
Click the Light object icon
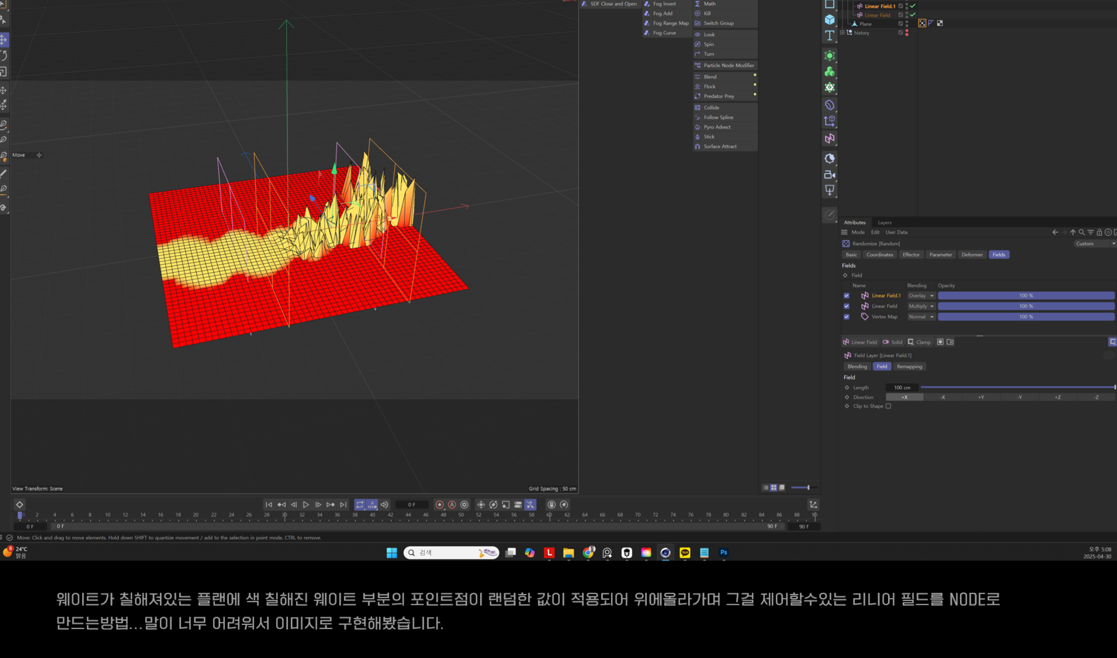tap(829, 190)
